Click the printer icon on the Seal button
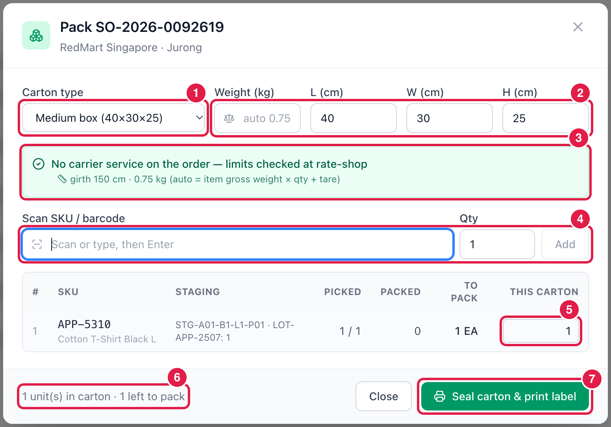The width and height of the screenshot is (611, 427). pos(440,396)
